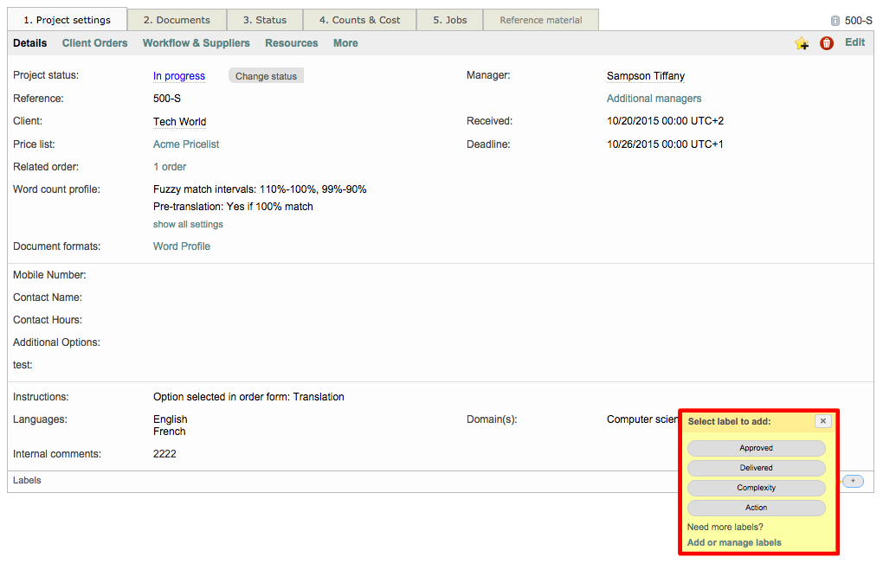The image size is (883, 563).
Task: Click the plus add label button
Action: tap(853, 481)
